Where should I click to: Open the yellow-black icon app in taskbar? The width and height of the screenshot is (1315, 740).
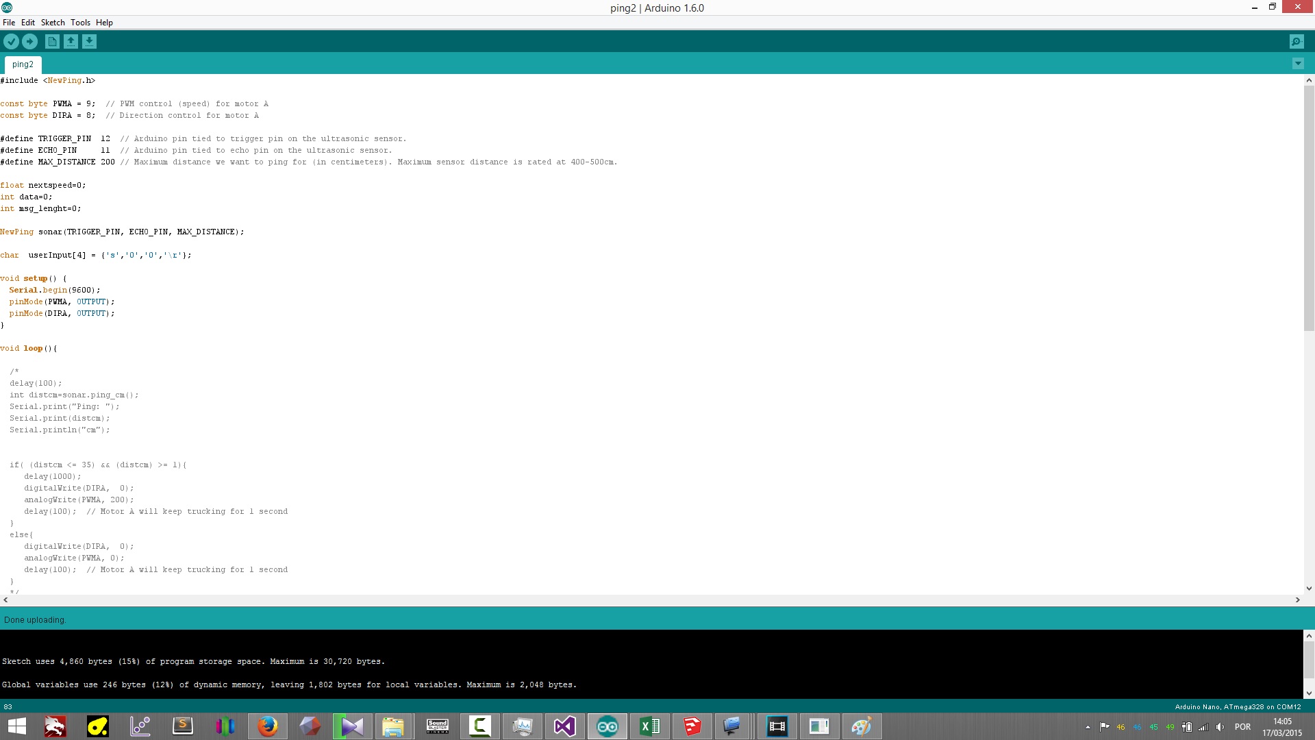click(98, 726)
